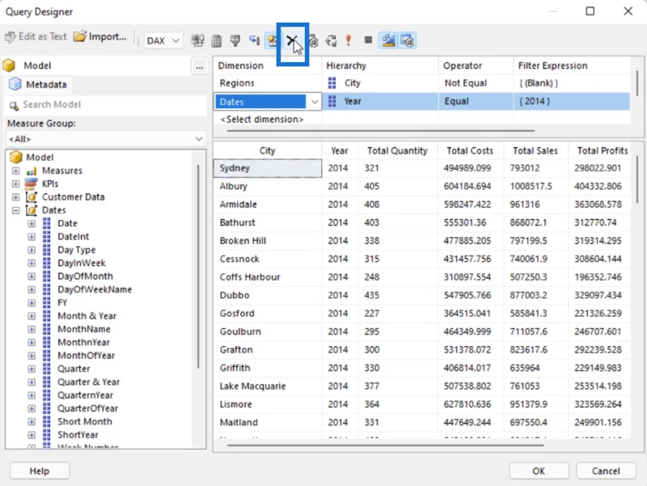The height and width of the screenshot is (486, 647).
Task: Click the cube icon beside Model header
Action: click(9, 66)
